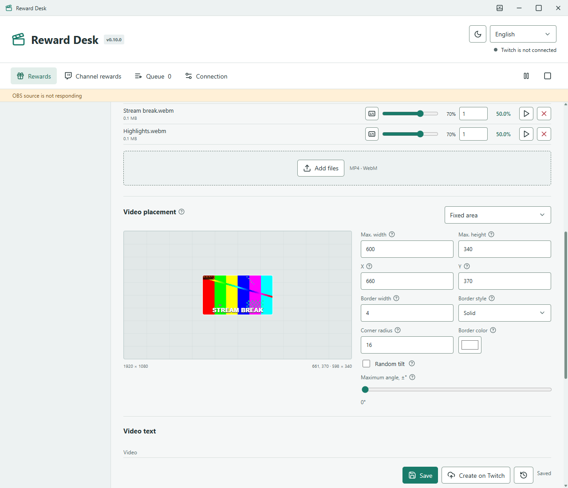Switch to two-column layout icon
Image resolution: width=568 pixels, height=488 pixels.
[526, 76]
